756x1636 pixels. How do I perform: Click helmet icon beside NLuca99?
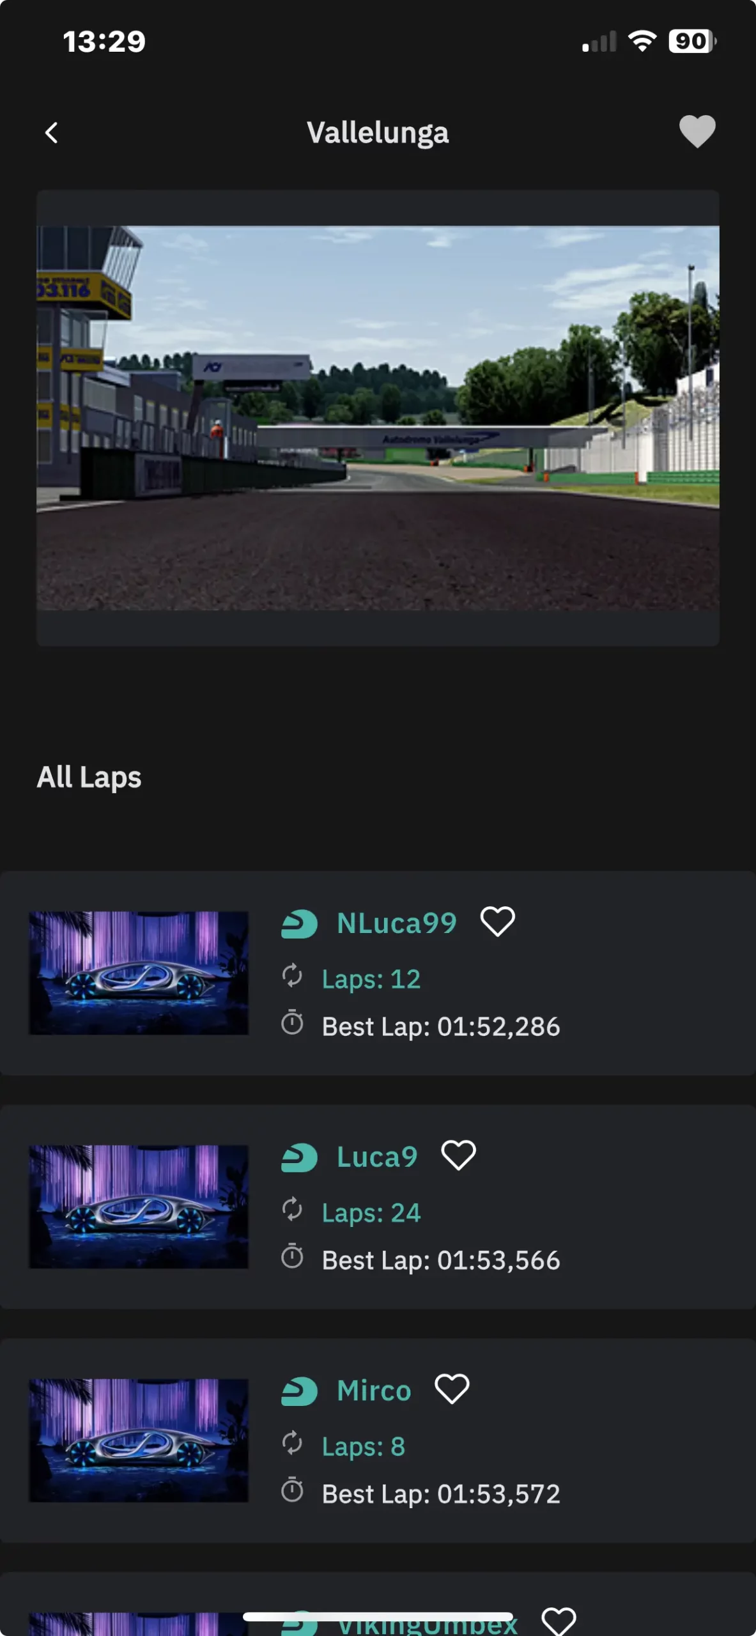point(299,924)
